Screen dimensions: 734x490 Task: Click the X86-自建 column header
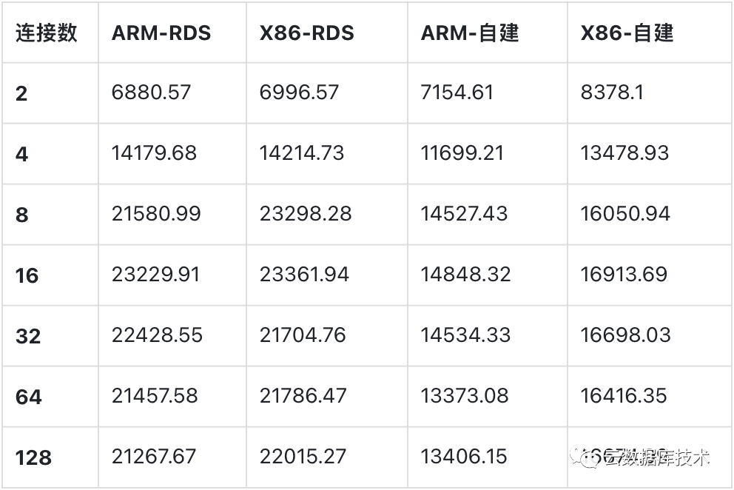point(627,33)
